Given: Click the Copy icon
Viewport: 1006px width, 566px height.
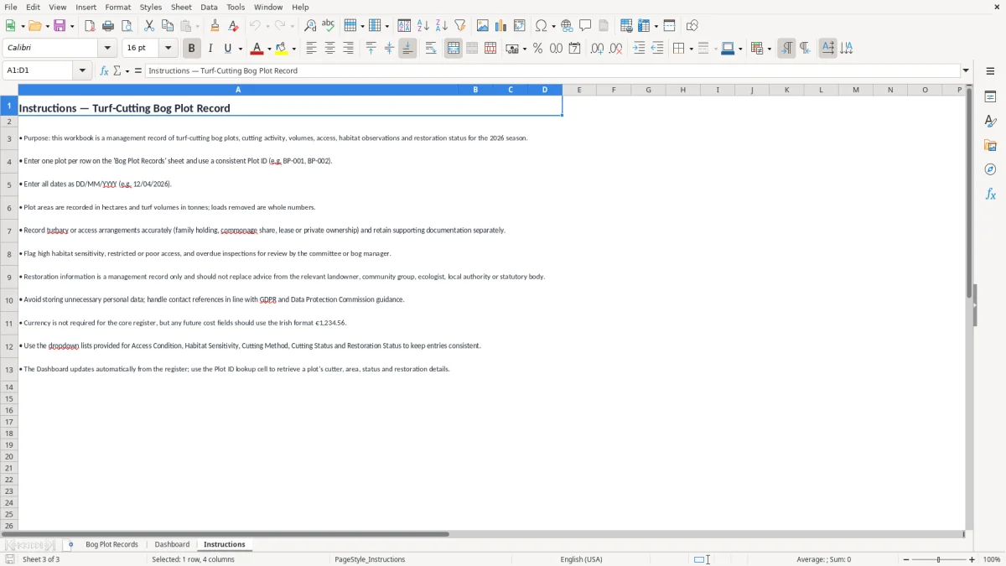Looking at the screenshot, I should point(168,26).
